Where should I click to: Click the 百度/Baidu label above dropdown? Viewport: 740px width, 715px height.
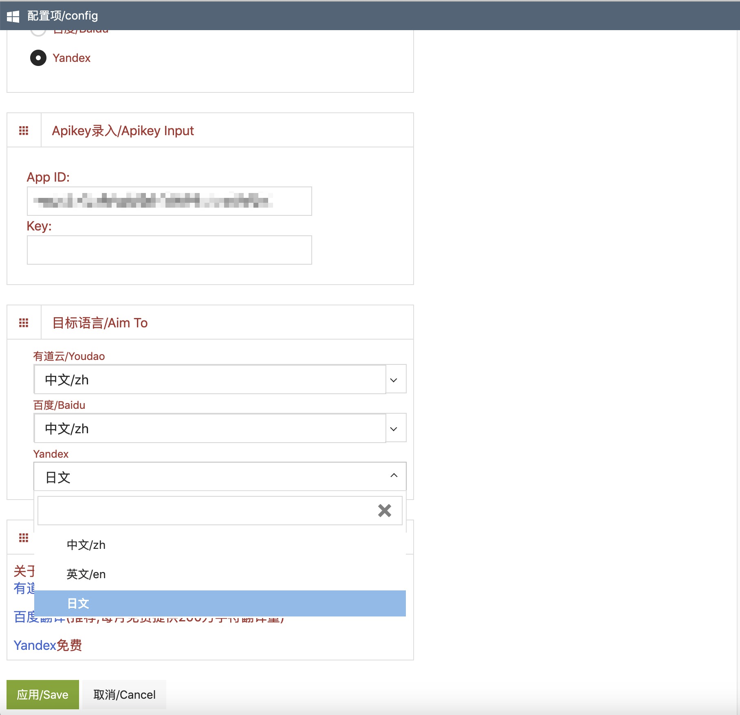(x=59, y=405)
